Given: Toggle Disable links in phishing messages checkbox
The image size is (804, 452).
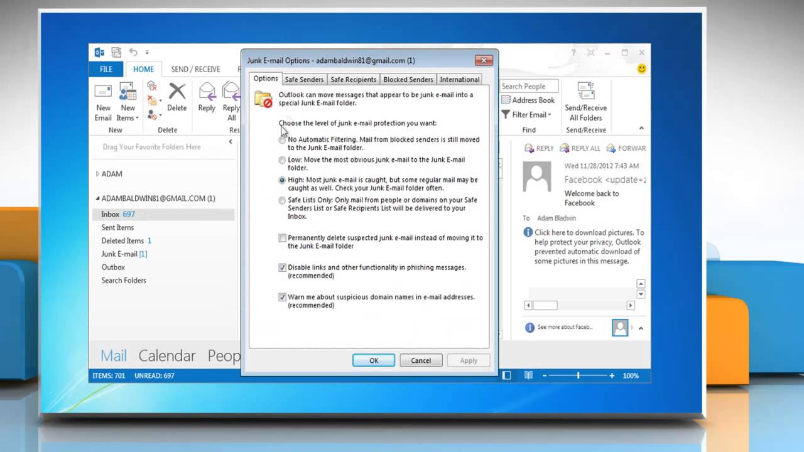Looking at the screenshot, I should pyautogui.click(x=282, y=267).
